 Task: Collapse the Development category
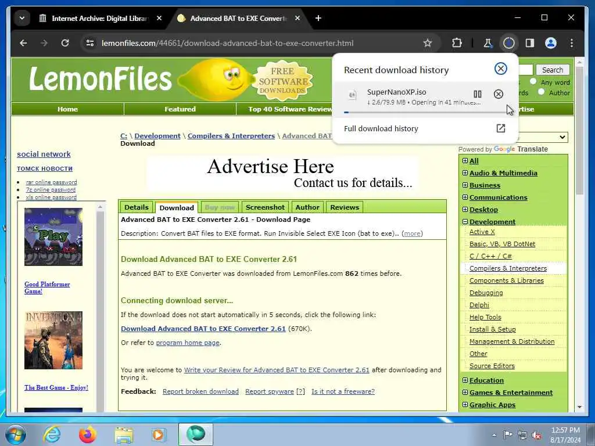pyautogui.click(x=465, y=221)
